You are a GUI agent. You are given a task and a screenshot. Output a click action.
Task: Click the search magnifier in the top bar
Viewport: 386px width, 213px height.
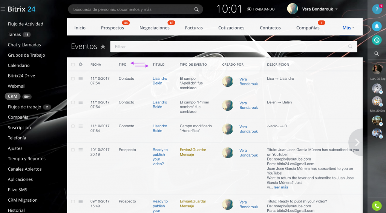tap(196, 9)
